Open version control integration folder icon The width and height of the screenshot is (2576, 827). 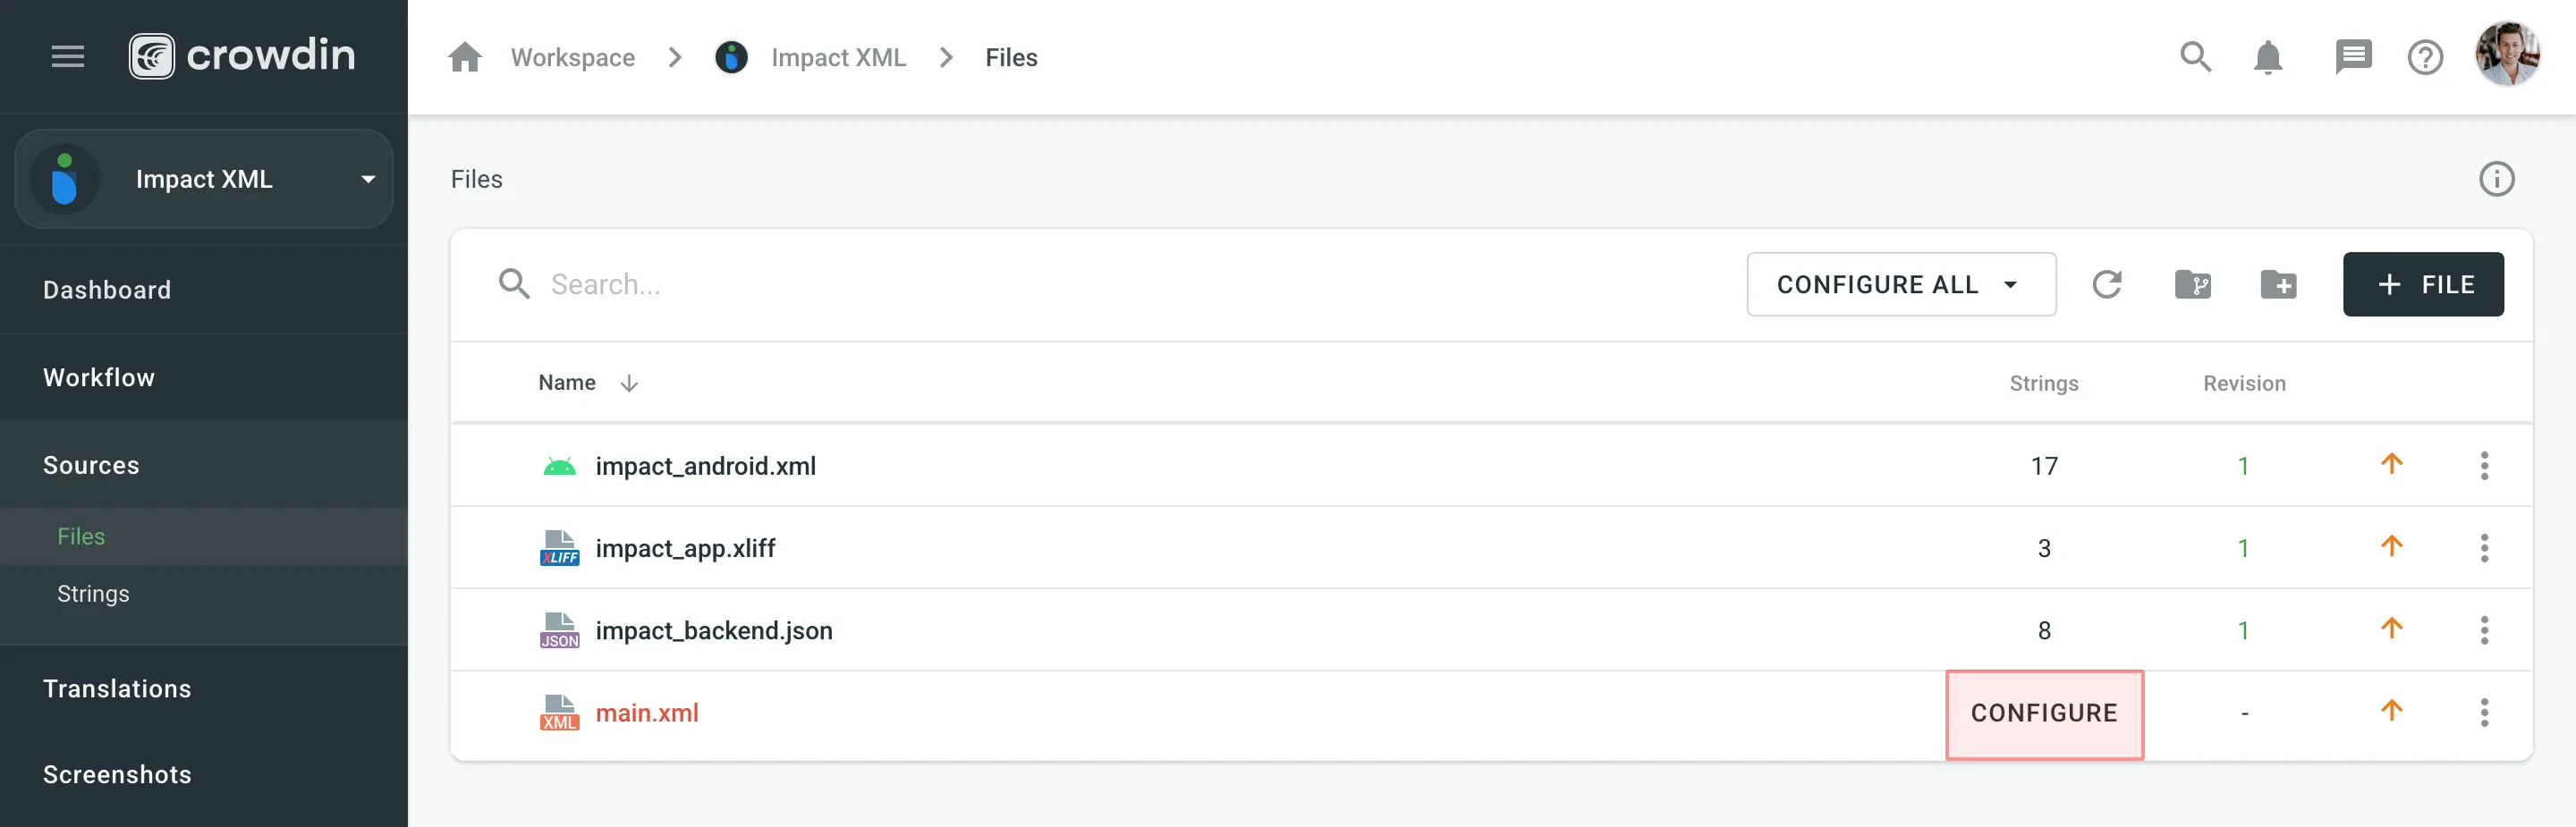tap(2194, 284)
